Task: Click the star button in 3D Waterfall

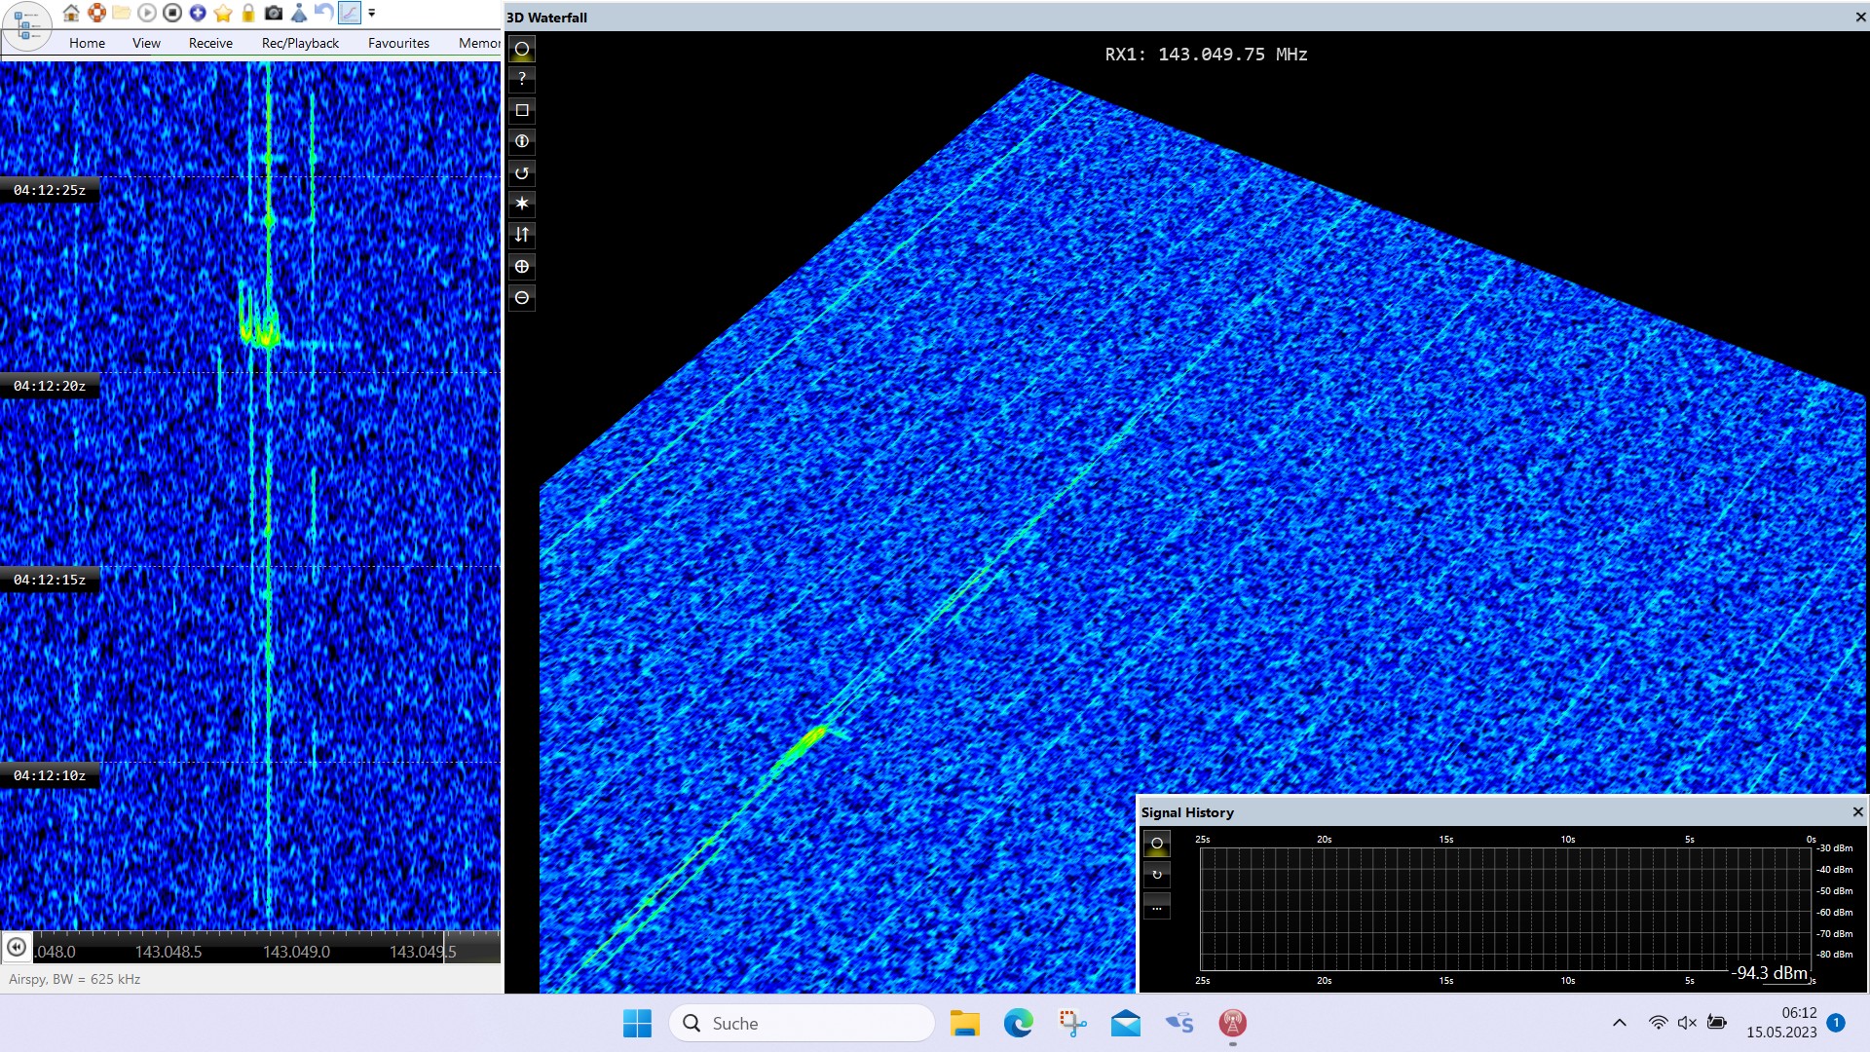Action: [522, 204]
